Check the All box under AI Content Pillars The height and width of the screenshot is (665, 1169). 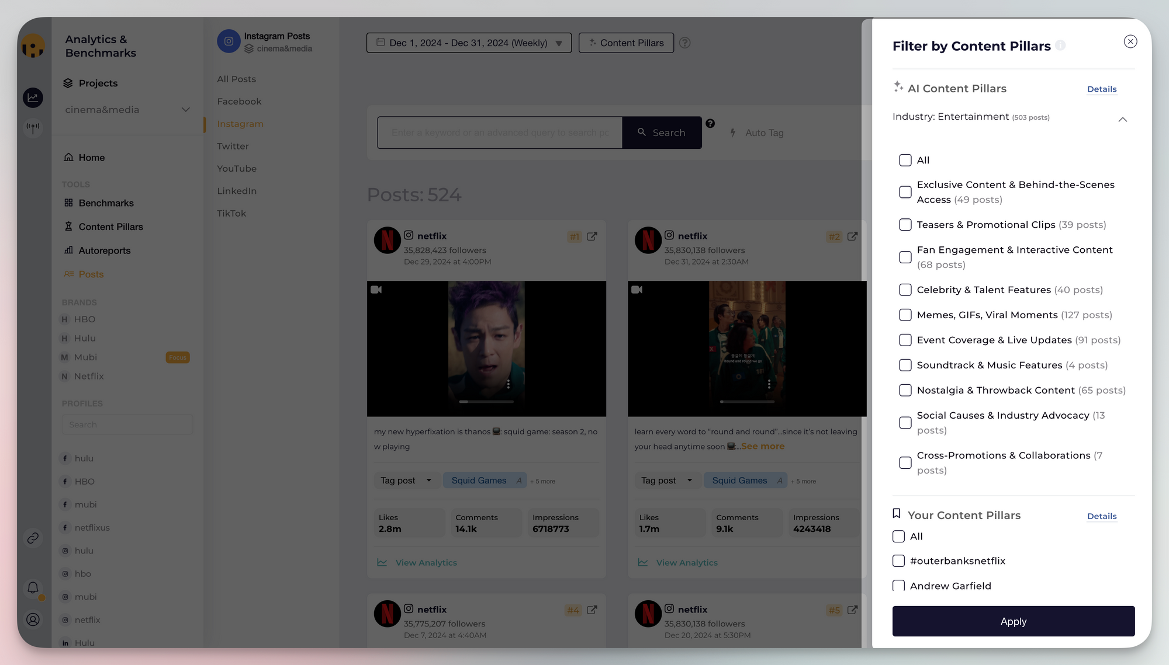coord(905,160)
